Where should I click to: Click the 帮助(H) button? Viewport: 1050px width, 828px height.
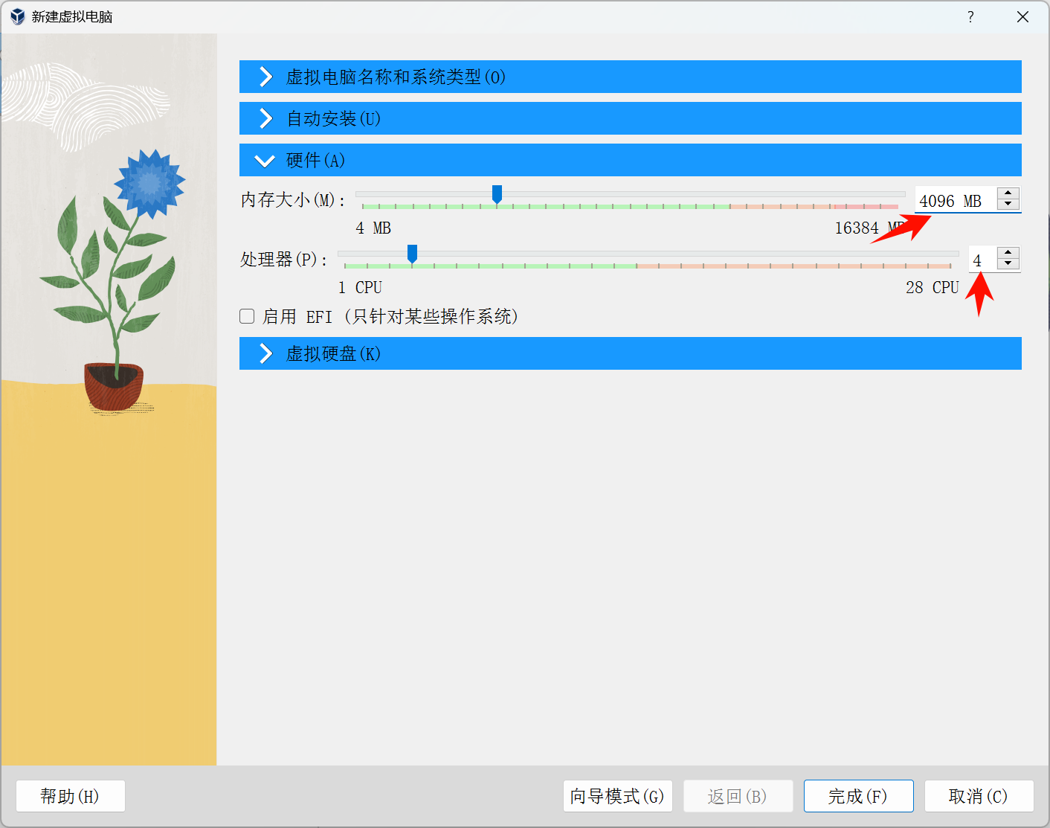[x=70, y=796]
